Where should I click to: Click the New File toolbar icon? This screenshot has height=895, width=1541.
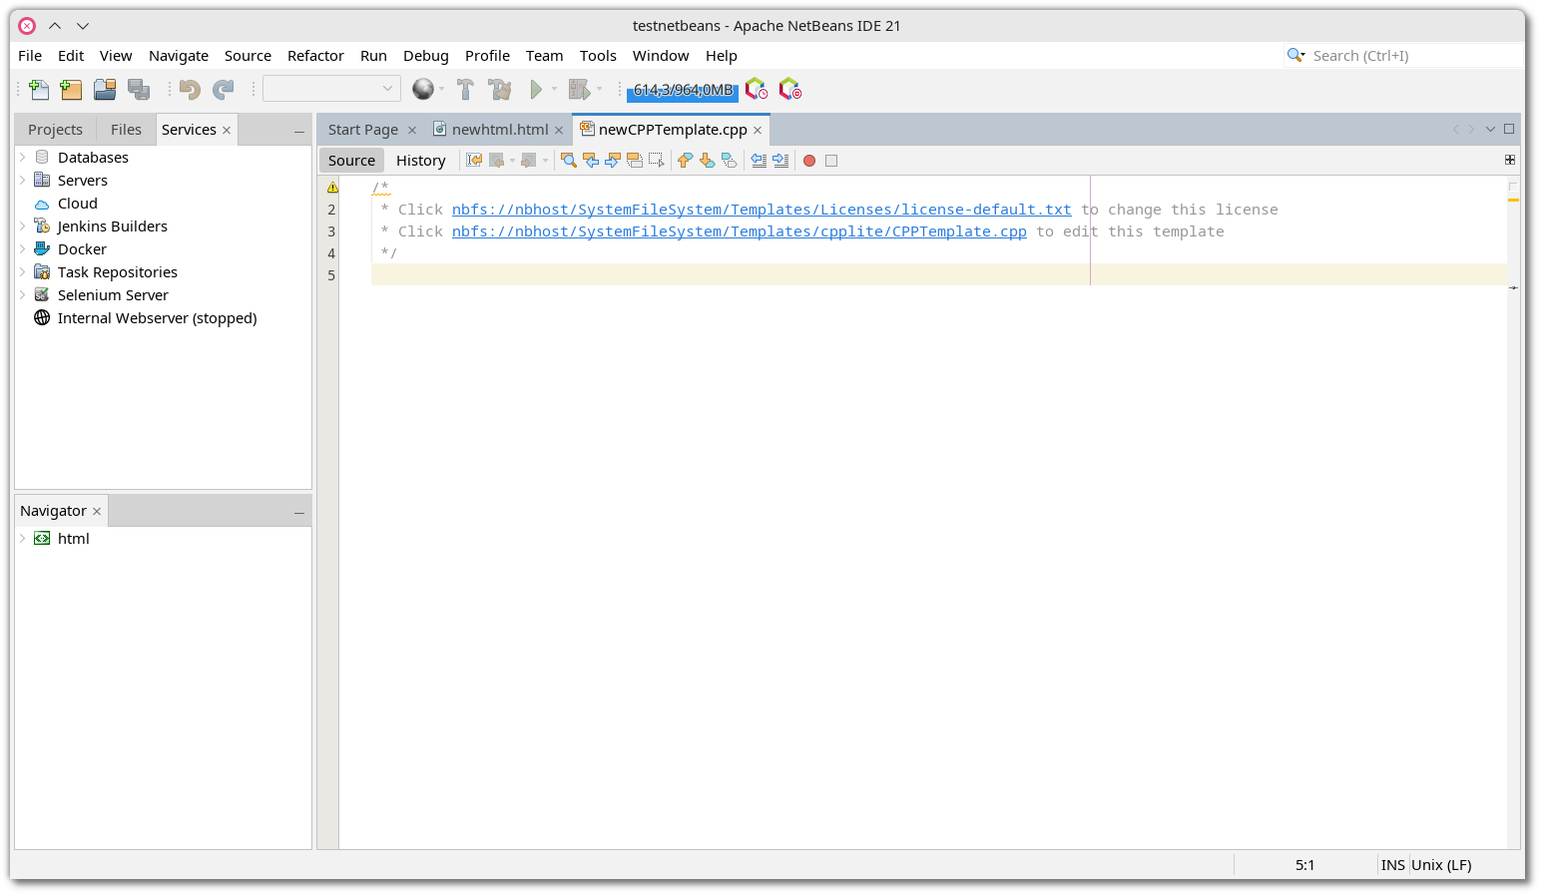[x=39, y=90]
